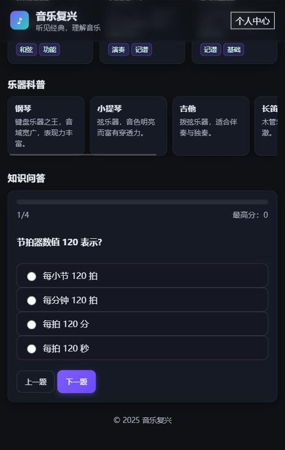Click the 演奏 tag chip
285x450 pixels.
pyautogui.click(x=118, y=49)
